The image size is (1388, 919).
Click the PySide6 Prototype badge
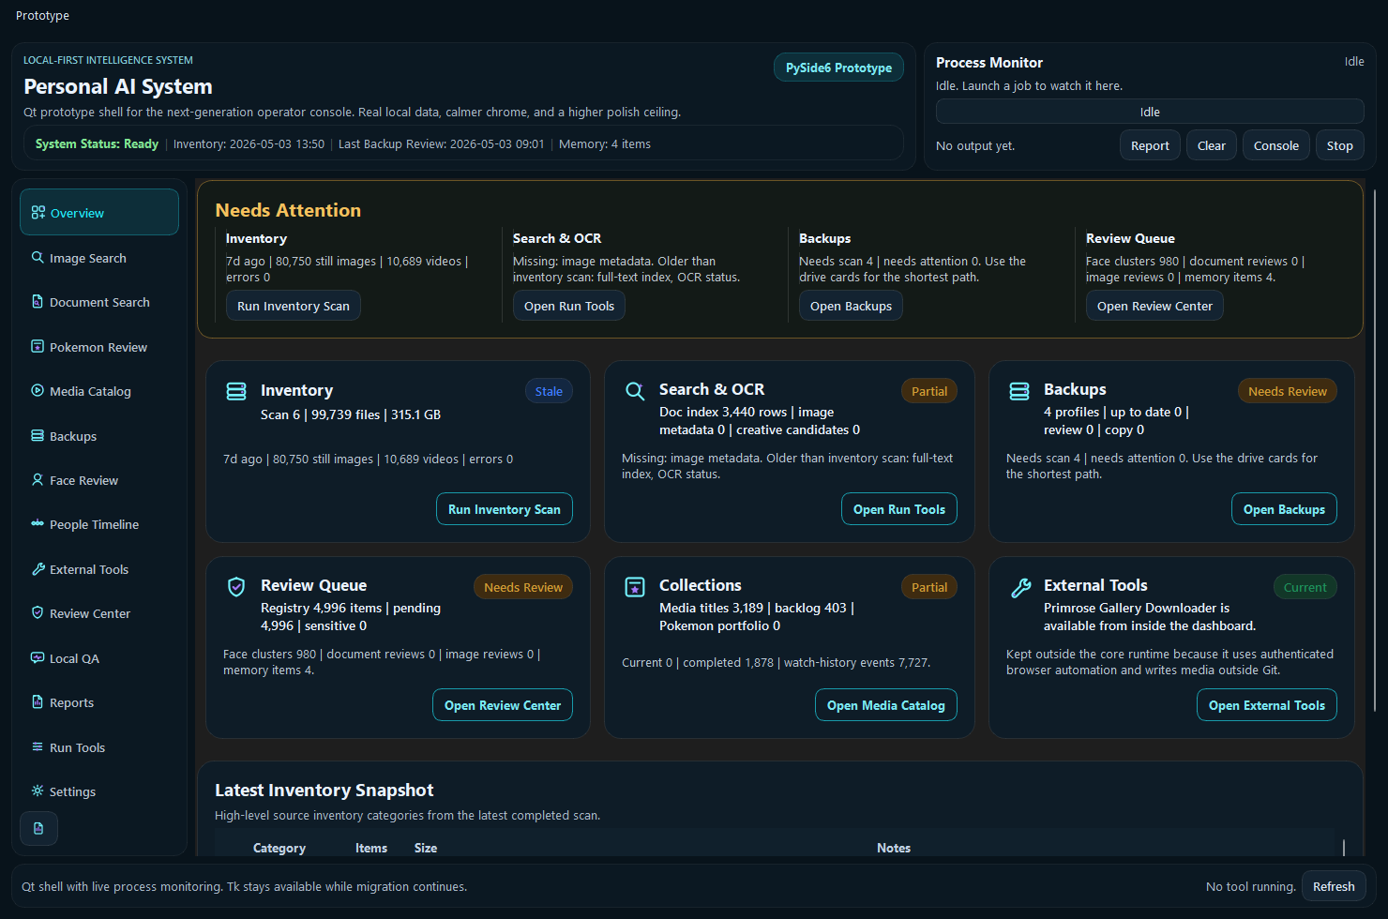(x=838, y=68)
